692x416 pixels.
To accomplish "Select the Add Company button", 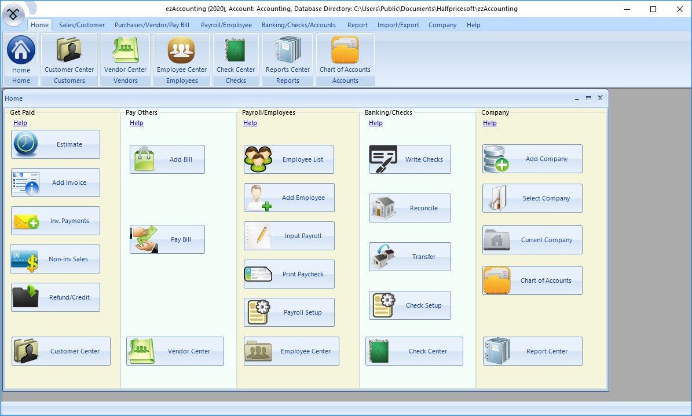I will click(x=532, y=159).
